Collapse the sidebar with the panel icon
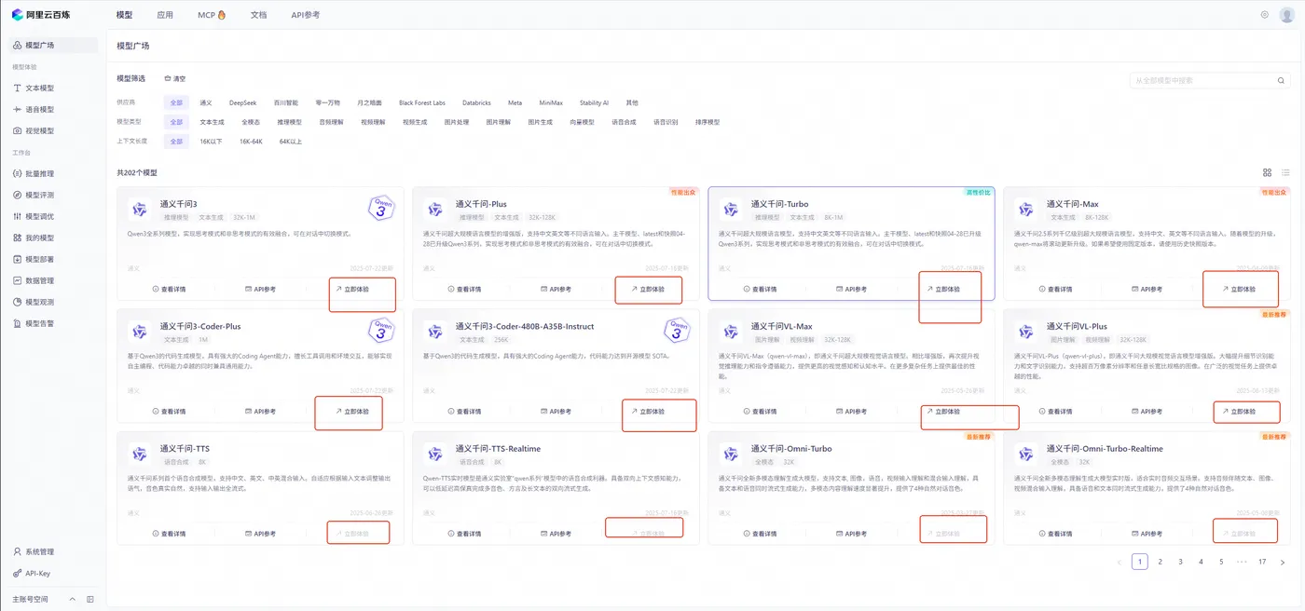 [x=90, y=599]
